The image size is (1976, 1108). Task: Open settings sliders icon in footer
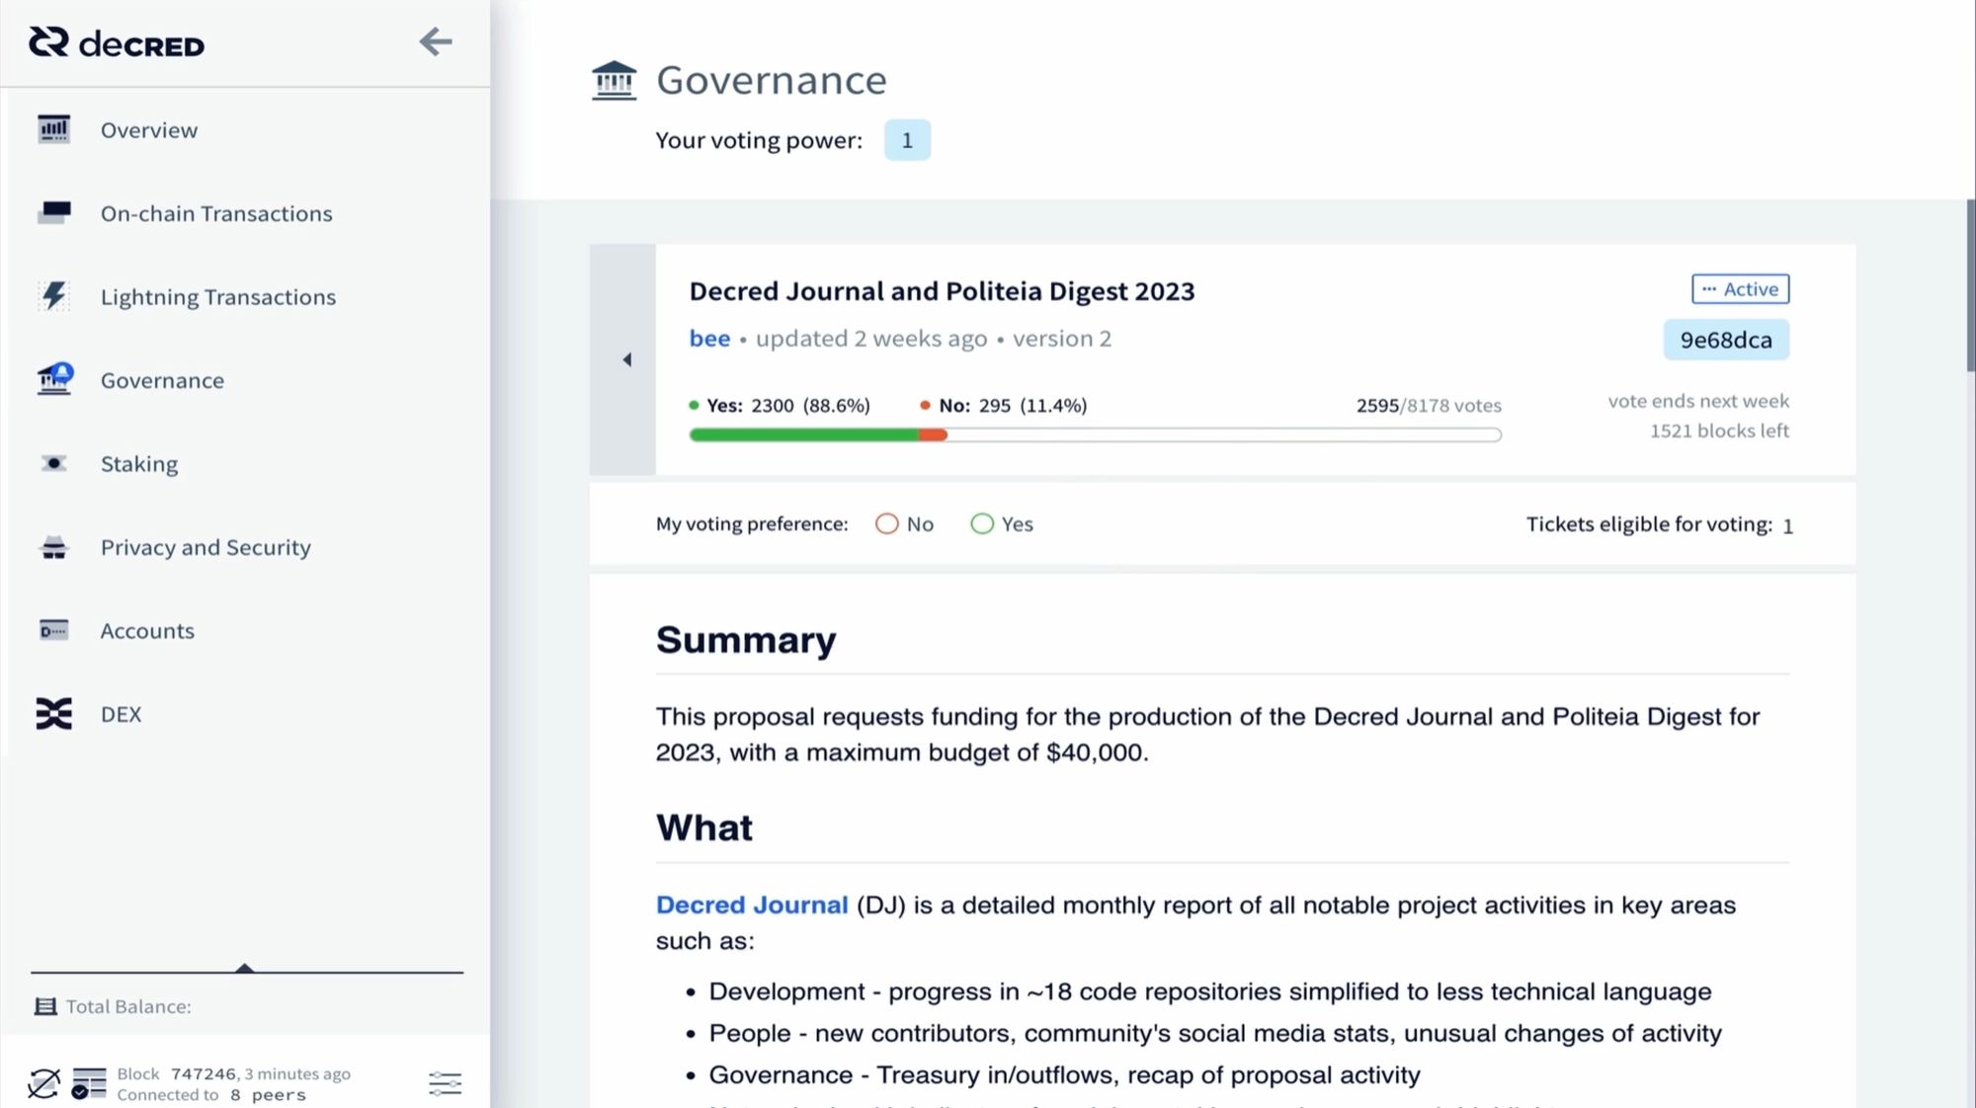446,1083
